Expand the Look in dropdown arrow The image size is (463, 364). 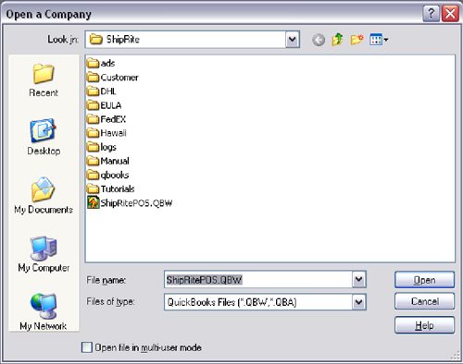pos(293,40)
